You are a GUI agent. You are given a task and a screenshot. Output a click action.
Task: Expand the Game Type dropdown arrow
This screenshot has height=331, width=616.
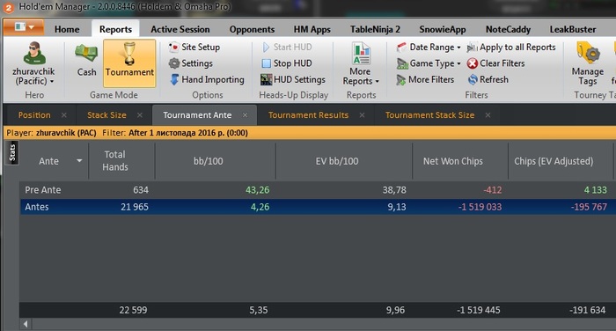(458, 63)
